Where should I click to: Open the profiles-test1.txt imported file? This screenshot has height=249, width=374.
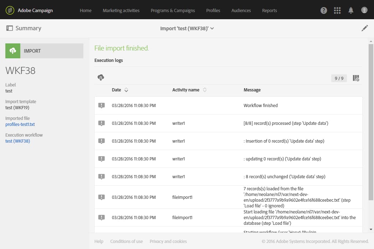pos(20,124)
